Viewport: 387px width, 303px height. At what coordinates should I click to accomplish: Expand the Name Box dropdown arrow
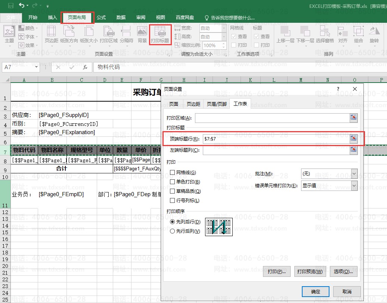pos(37,67)
